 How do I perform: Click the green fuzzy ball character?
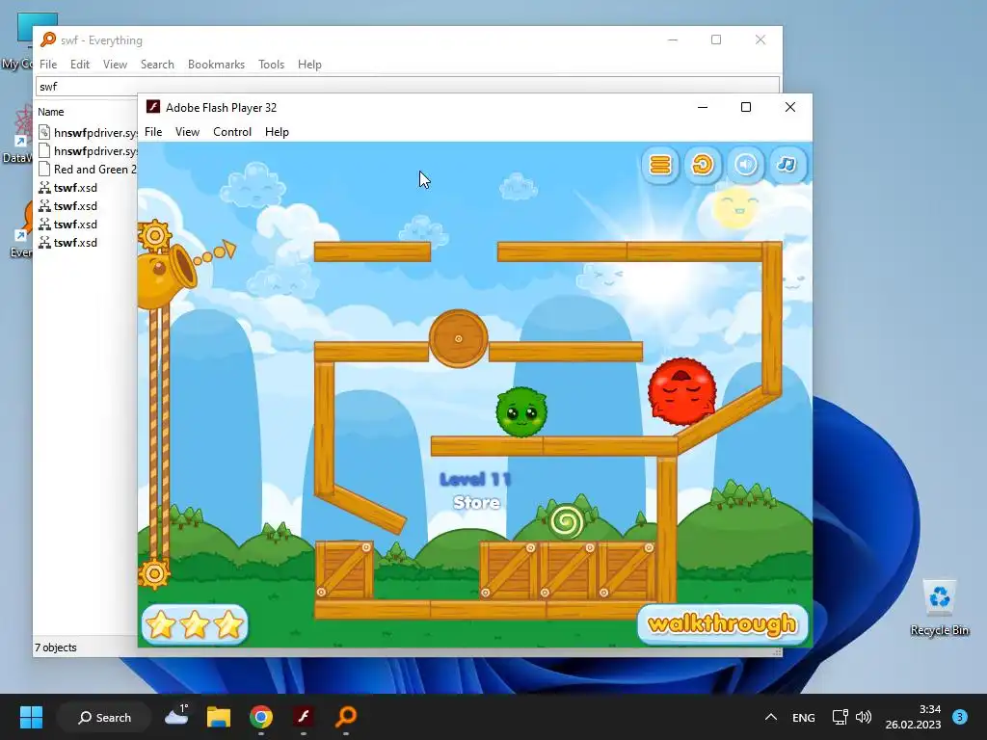521,412
